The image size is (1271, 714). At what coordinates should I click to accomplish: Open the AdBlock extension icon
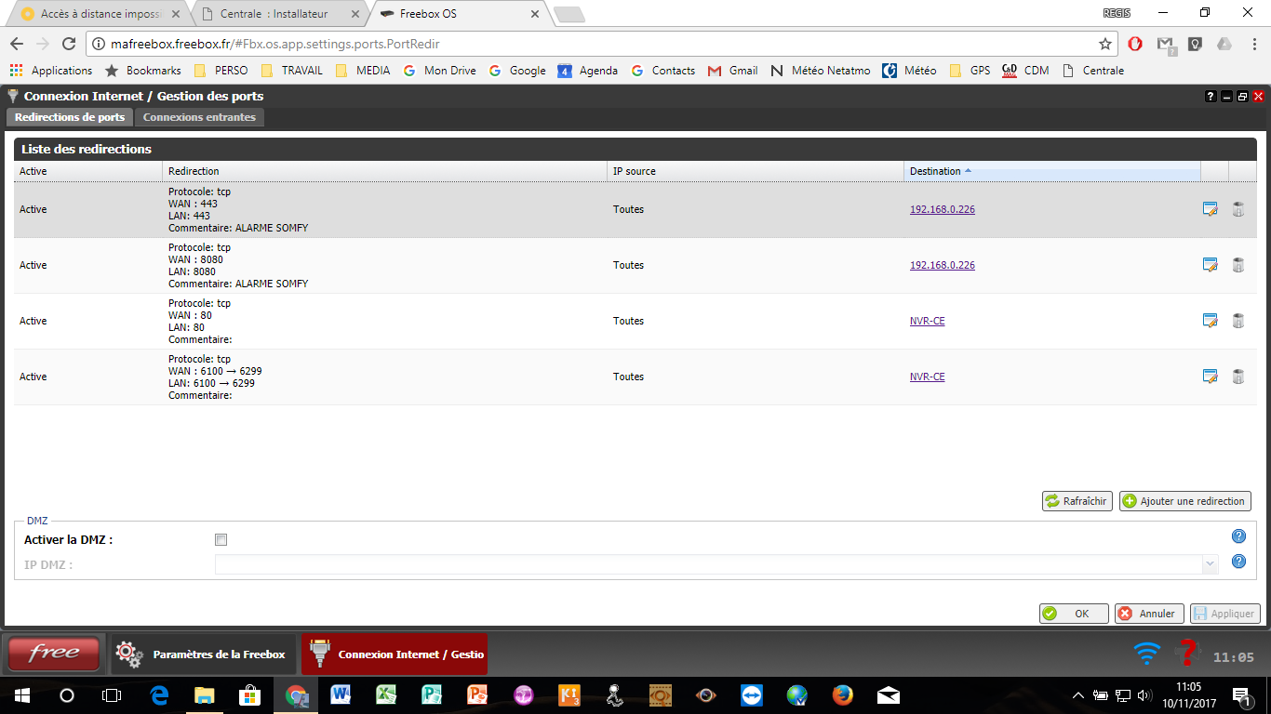click(x=1135, y=44)
